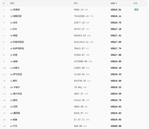Click the US$17.65 value
Viewport: 149px width, 129px height.
tap(116, 42)
